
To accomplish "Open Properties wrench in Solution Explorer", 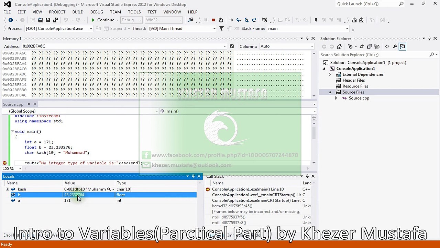I will pyautogui.click(x=395, y=46).
